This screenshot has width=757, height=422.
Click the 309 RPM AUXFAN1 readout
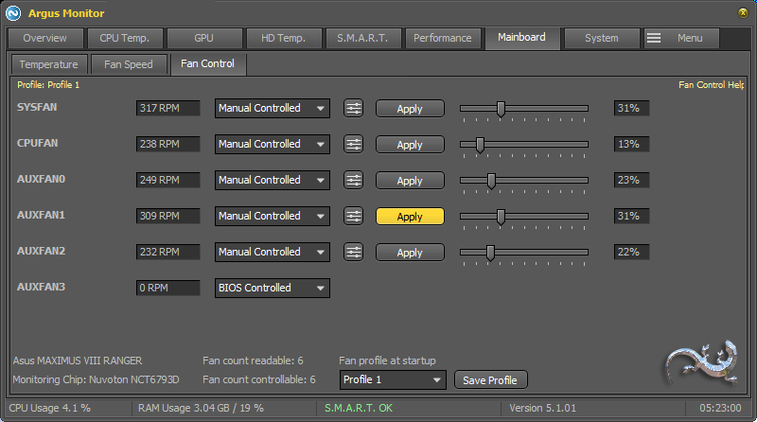pyautogui.click(x=168, y=216)
